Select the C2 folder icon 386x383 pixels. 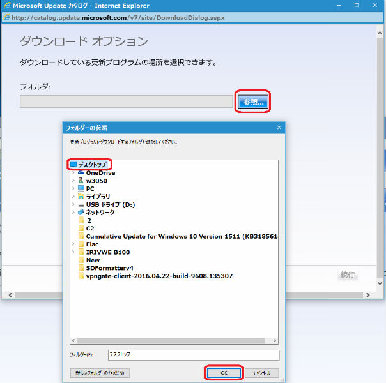[x=81, y=228]
